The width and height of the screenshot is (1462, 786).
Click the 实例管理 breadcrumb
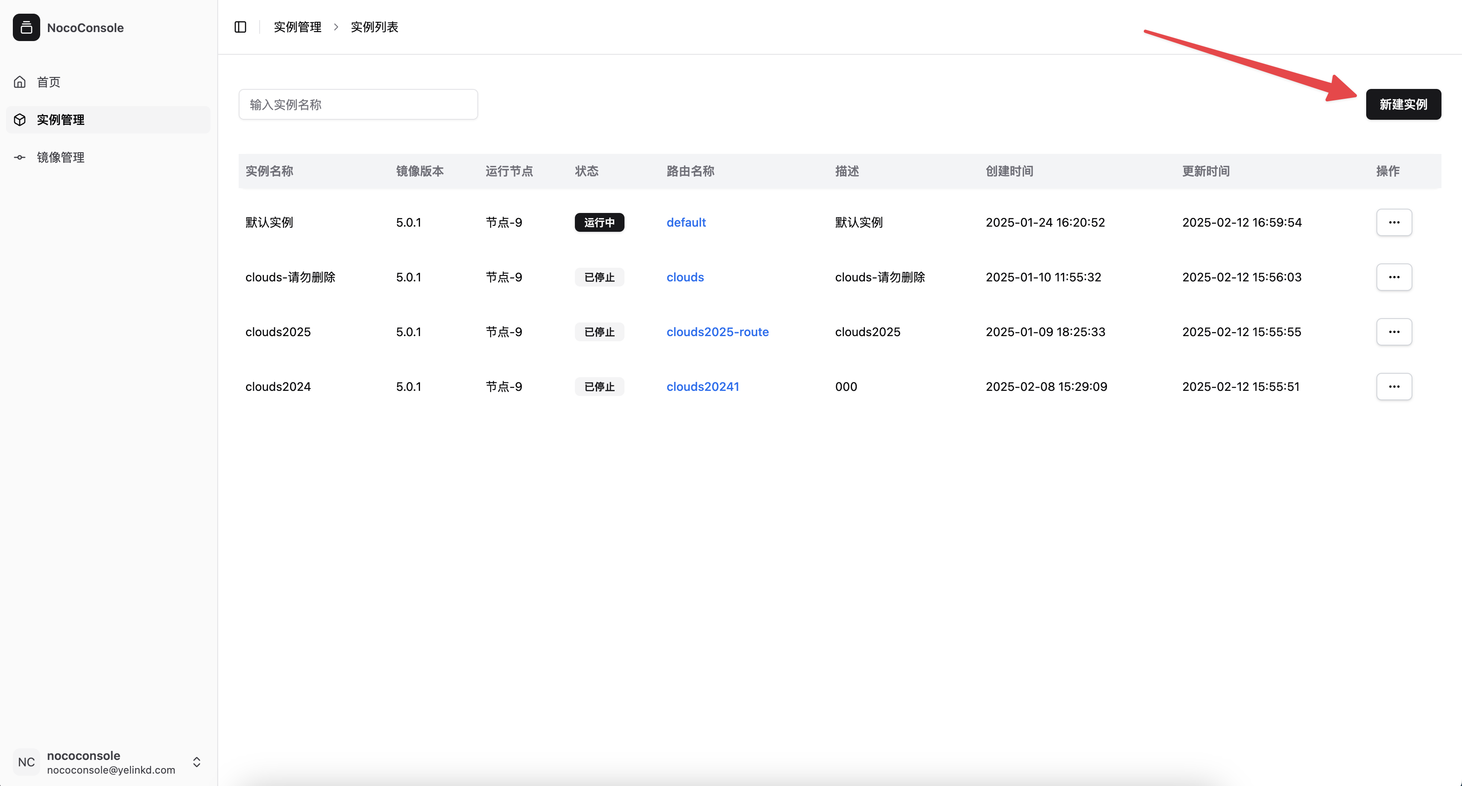click(297, 27)
